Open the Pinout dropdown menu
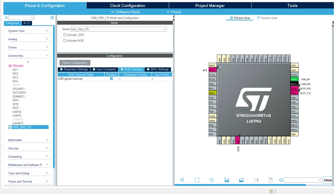 point(174,12)
